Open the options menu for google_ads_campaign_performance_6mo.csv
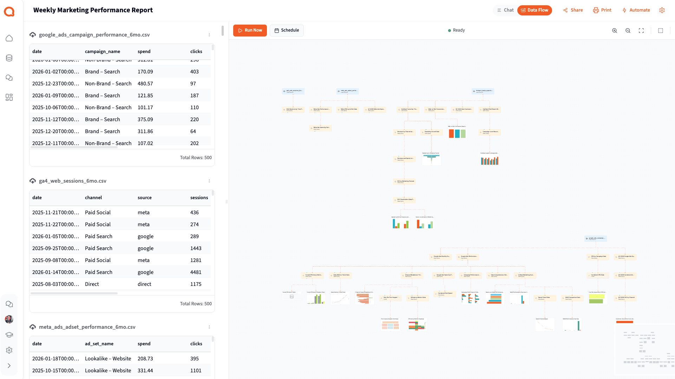This screenshot has height=379, width=675. click(x=209, y=35)
